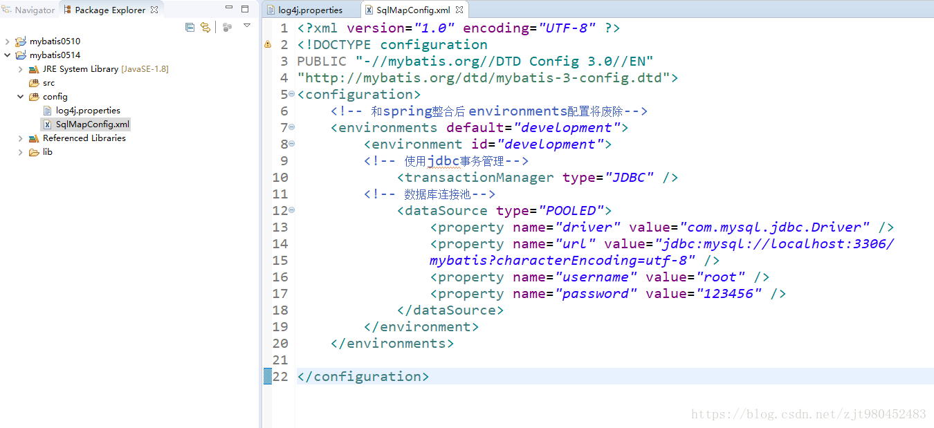This screenshot has height=428, width=934.
Task: Click the config source folder icon
Action: click(x=34, y=97)
